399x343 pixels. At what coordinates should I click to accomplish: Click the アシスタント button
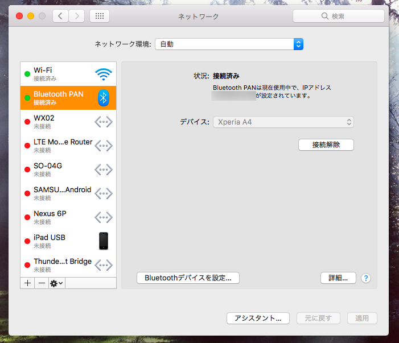[258, 318]
